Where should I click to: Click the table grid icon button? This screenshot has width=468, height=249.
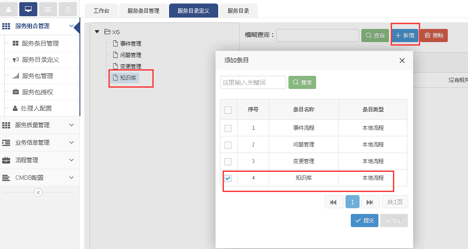pos(48,9)
